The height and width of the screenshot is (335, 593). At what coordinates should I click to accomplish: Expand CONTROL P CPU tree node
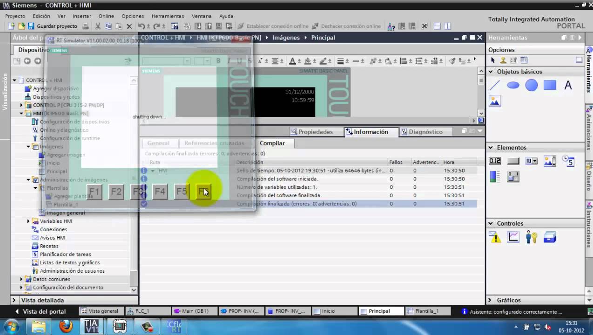[21, 105]
